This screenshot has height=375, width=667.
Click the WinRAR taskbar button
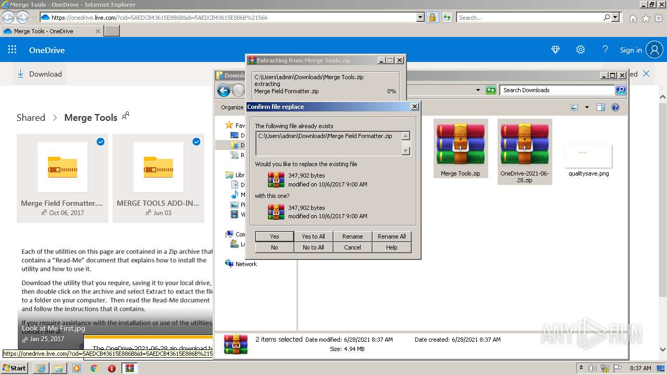click(129, 368)
